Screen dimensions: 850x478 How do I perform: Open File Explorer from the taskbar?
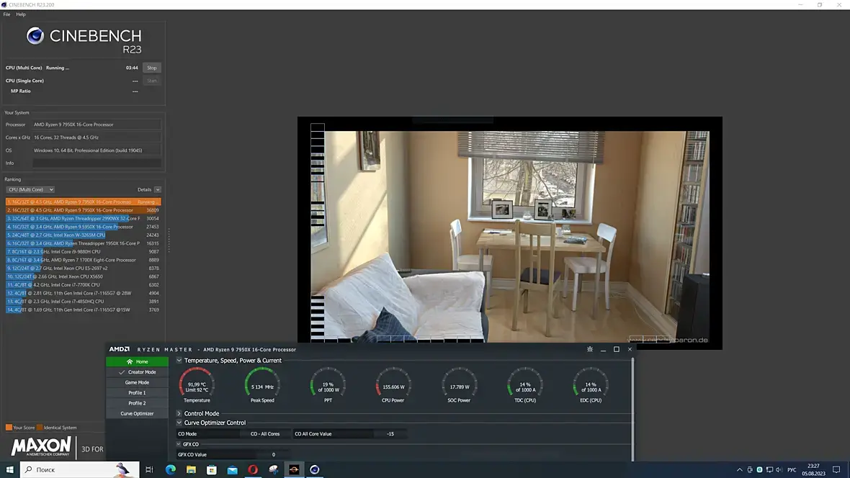[x=192, y=470]
